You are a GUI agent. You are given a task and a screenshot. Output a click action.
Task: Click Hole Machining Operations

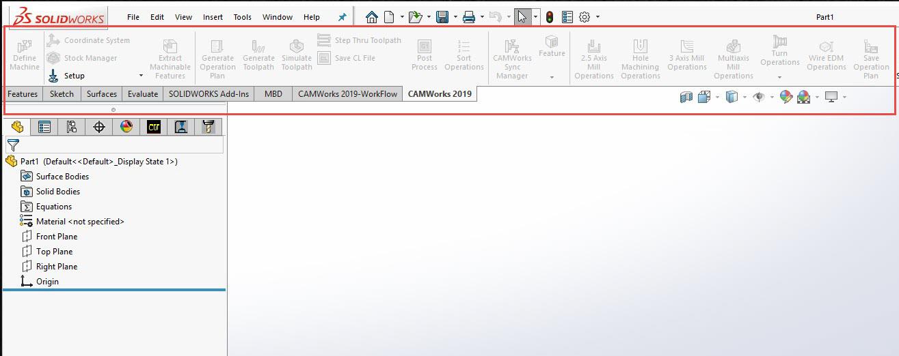coord(641,59)
